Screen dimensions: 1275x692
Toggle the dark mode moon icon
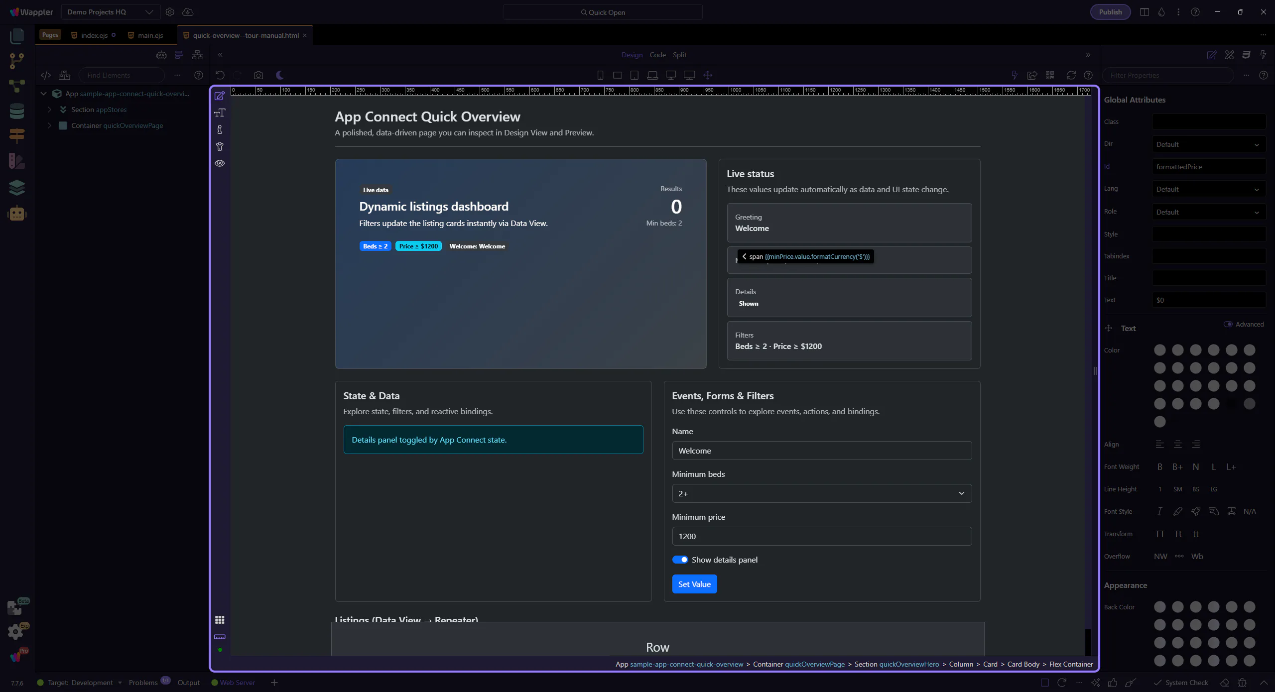280,75
